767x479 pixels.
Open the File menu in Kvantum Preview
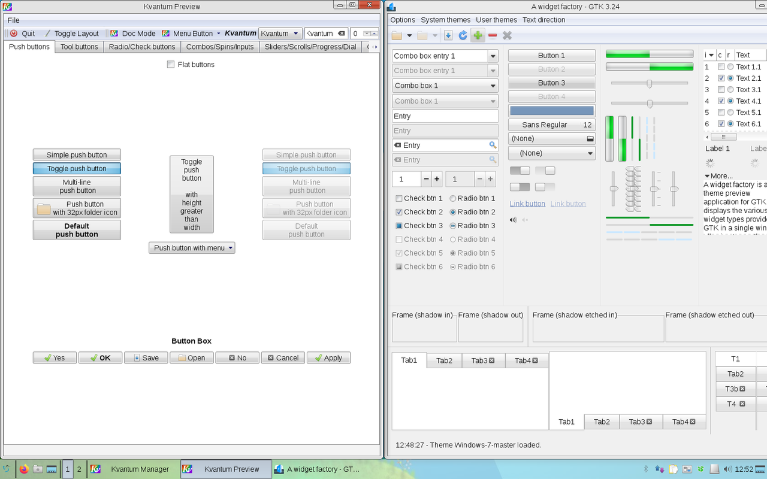click(x=13, y=20)
